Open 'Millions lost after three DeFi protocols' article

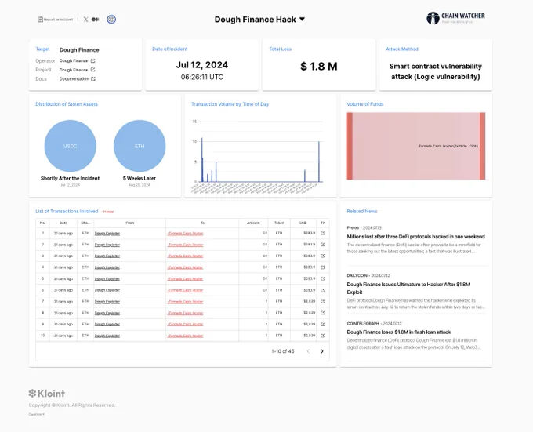point(415,237)
